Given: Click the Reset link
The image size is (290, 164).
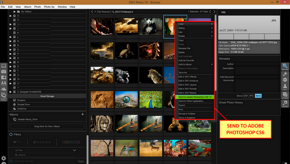Looking at the screenshot, I should pos(81,161).
